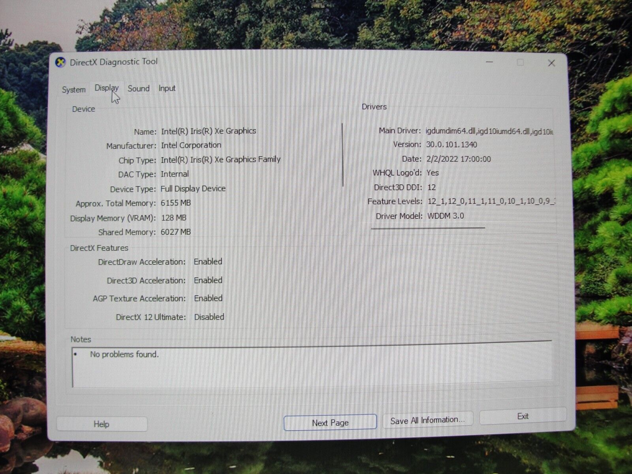
Task: Click the '128 MB' VRAM value
Action: coord(174,218)
